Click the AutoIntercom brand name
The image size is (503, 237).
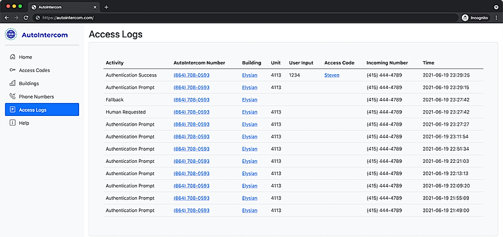[44, 35]
